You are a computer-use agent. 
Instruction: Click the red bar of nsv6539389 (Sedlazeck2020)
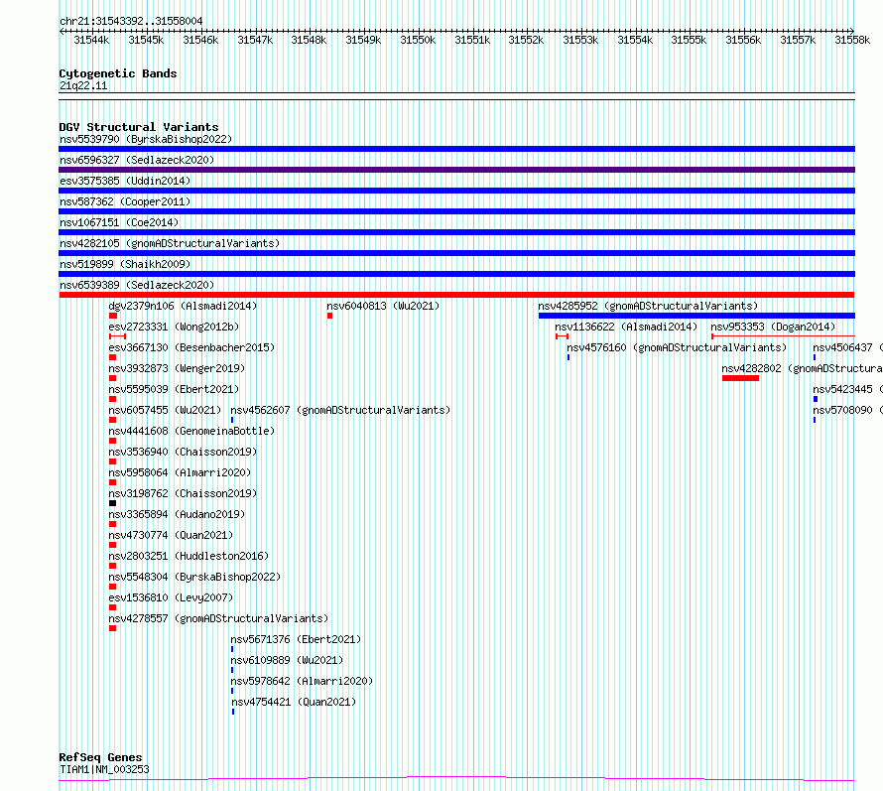[456, 295]
